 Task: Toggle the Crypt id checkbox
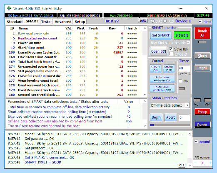171,54
